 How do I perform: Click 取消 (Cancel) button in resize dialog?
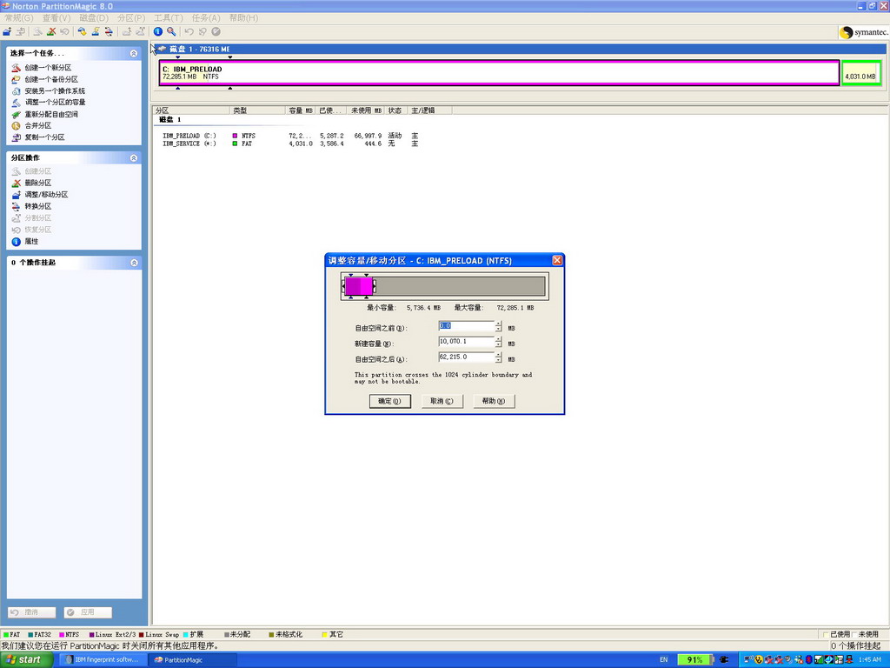pos(442,401)
